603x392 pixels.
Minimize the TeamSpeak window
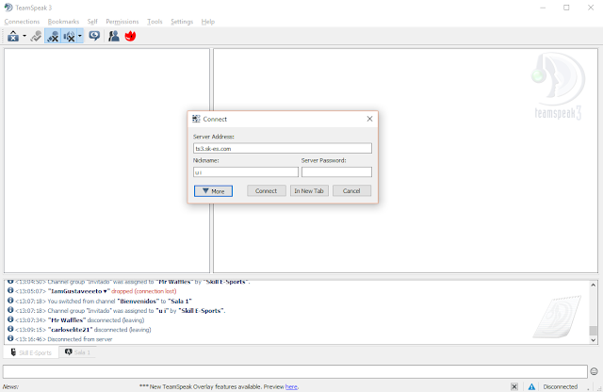tap(543, 8)
